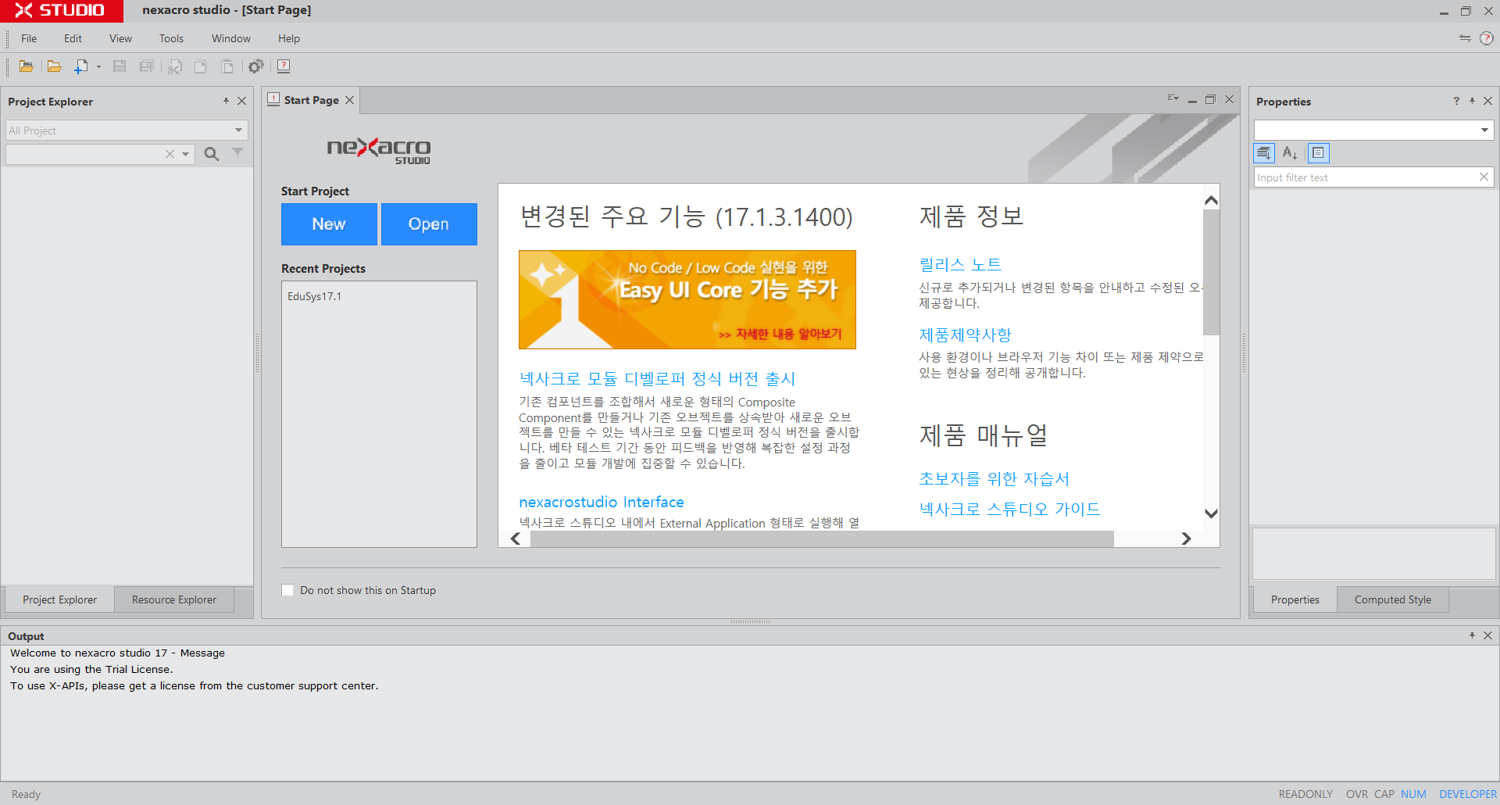Click the start page vertical scrollbar thumb
Screen dimensions: 1500x805
coord(1211,272)
